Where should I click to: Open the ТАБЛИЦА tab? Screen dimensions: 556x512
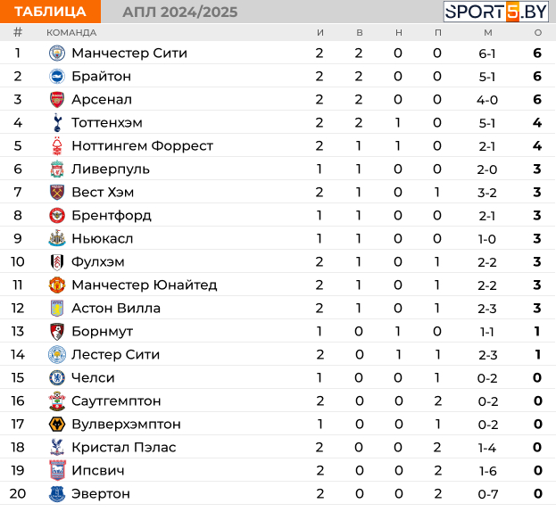50,12
